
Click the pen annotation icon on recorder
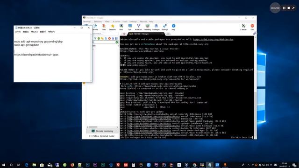[293, 8]
